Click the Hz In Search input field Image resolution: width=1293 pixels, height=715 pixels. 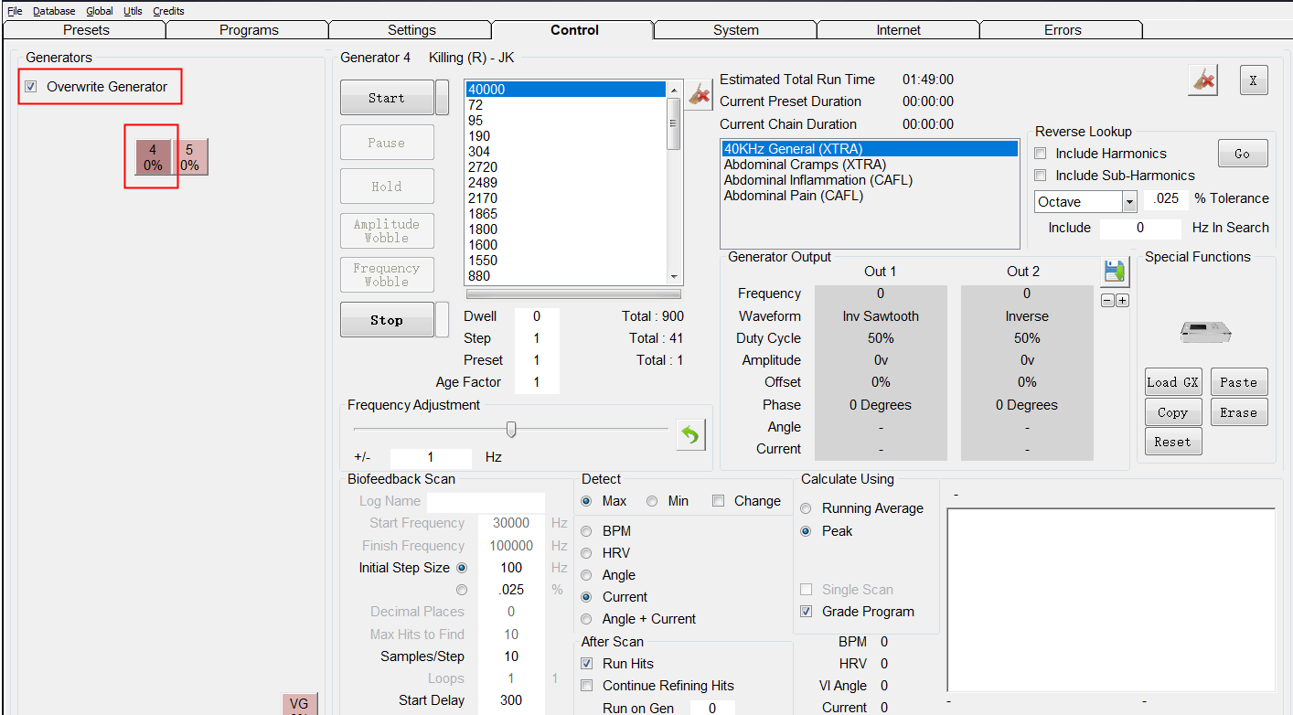click(1140, 228)
